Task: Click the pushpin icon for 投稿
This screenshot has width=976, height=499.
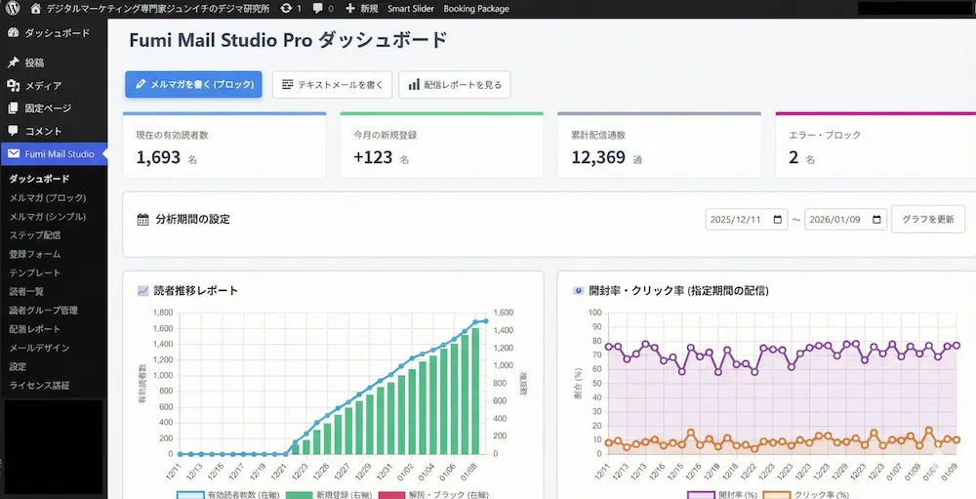Action: 13,62
